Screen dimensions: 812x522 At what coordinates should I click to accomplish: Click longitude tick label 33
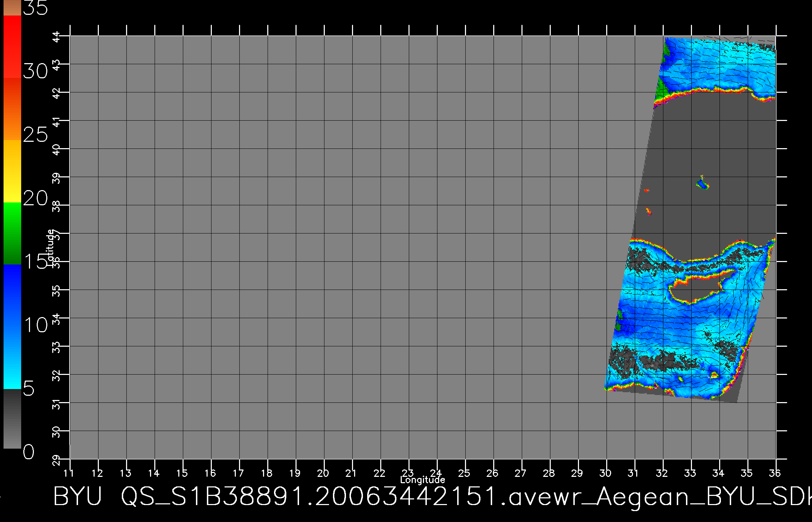(x=690, y=473)
